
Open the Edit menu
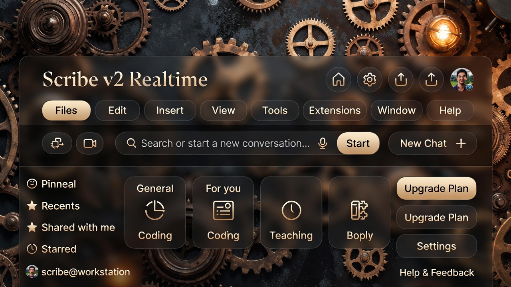coord(117,110)
